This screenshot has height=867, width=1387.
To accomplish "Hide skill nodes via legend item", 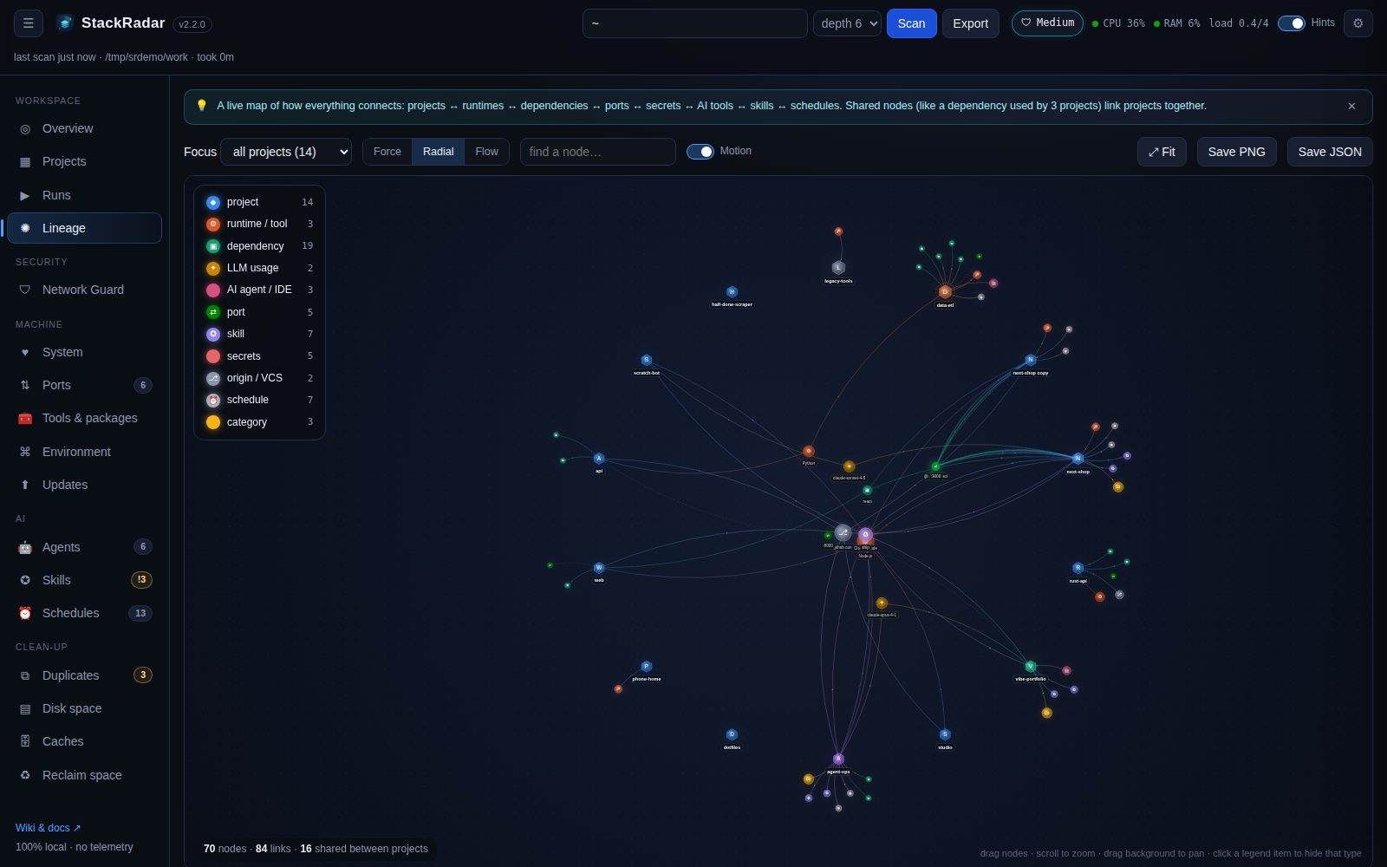I will tap(259, 334).
